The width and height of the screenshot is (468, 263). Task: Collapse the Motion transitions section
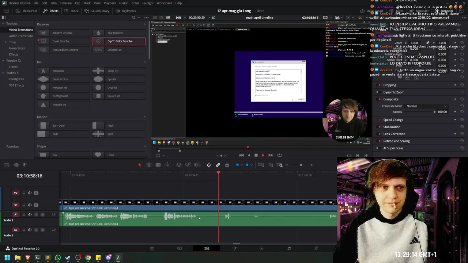pyautogui.click(x=144, y=117)
